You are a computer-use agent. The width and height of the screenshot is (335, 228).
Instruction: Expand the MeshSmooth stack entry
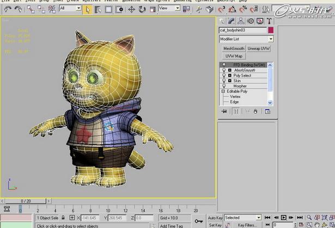(x=230, y=70)
